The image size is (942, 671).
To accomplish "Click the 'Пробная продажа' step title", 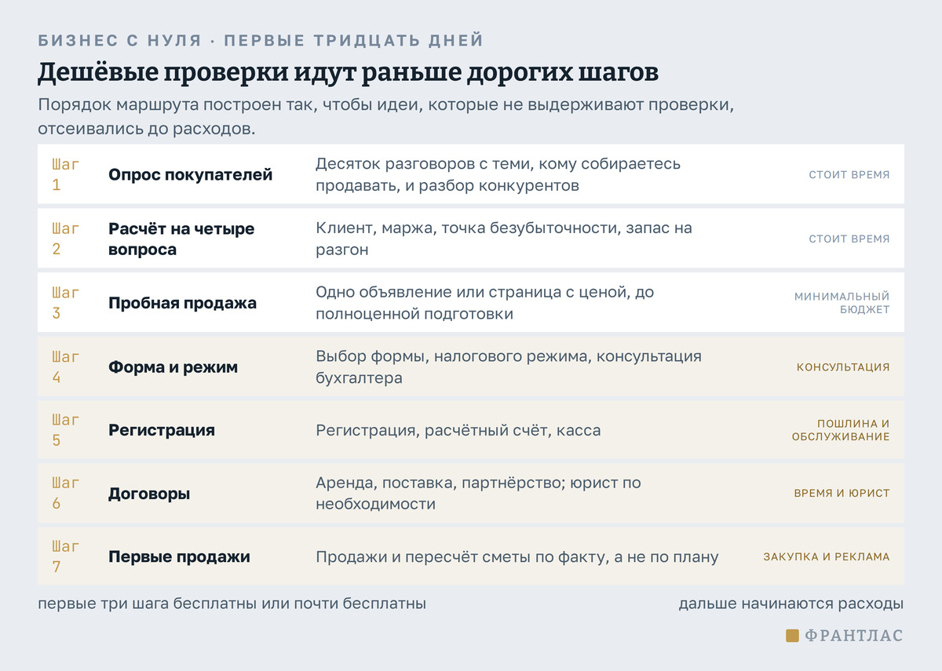I will click(x=182, y=303).
